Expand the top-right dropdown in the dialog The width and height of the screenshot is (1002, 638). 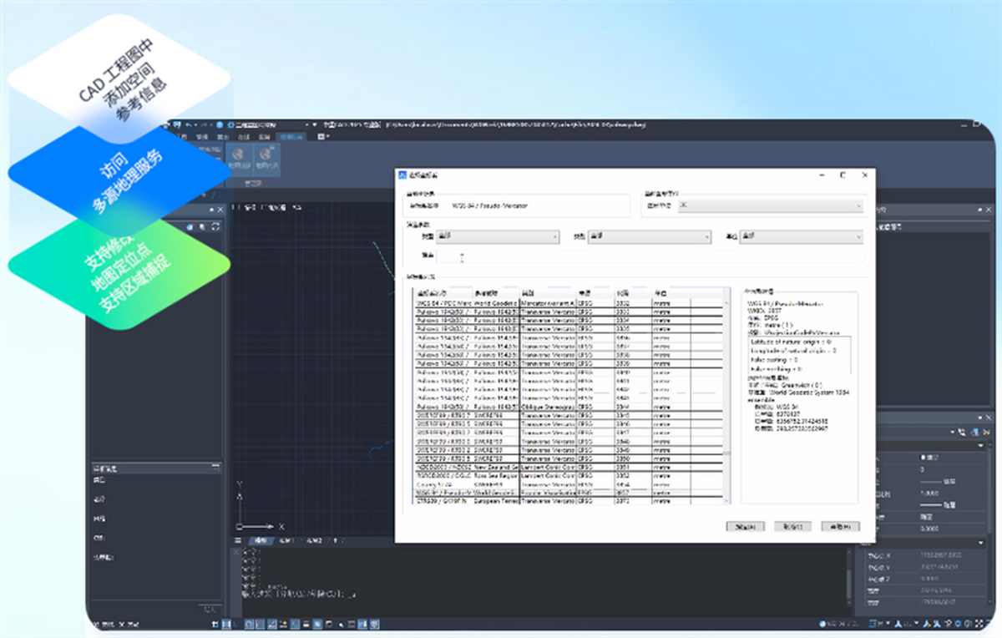(x=770, y=205)
